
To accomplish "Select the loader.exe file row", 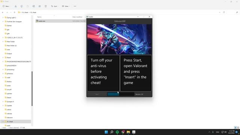I will coord(61,21).
